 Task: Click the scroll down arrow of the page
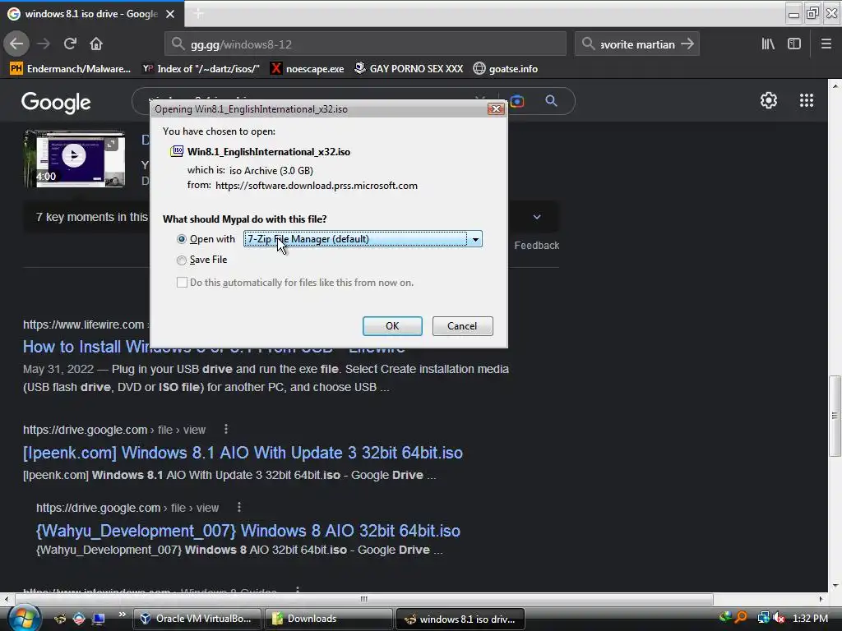pyautogui.click(x=835, y=585)
